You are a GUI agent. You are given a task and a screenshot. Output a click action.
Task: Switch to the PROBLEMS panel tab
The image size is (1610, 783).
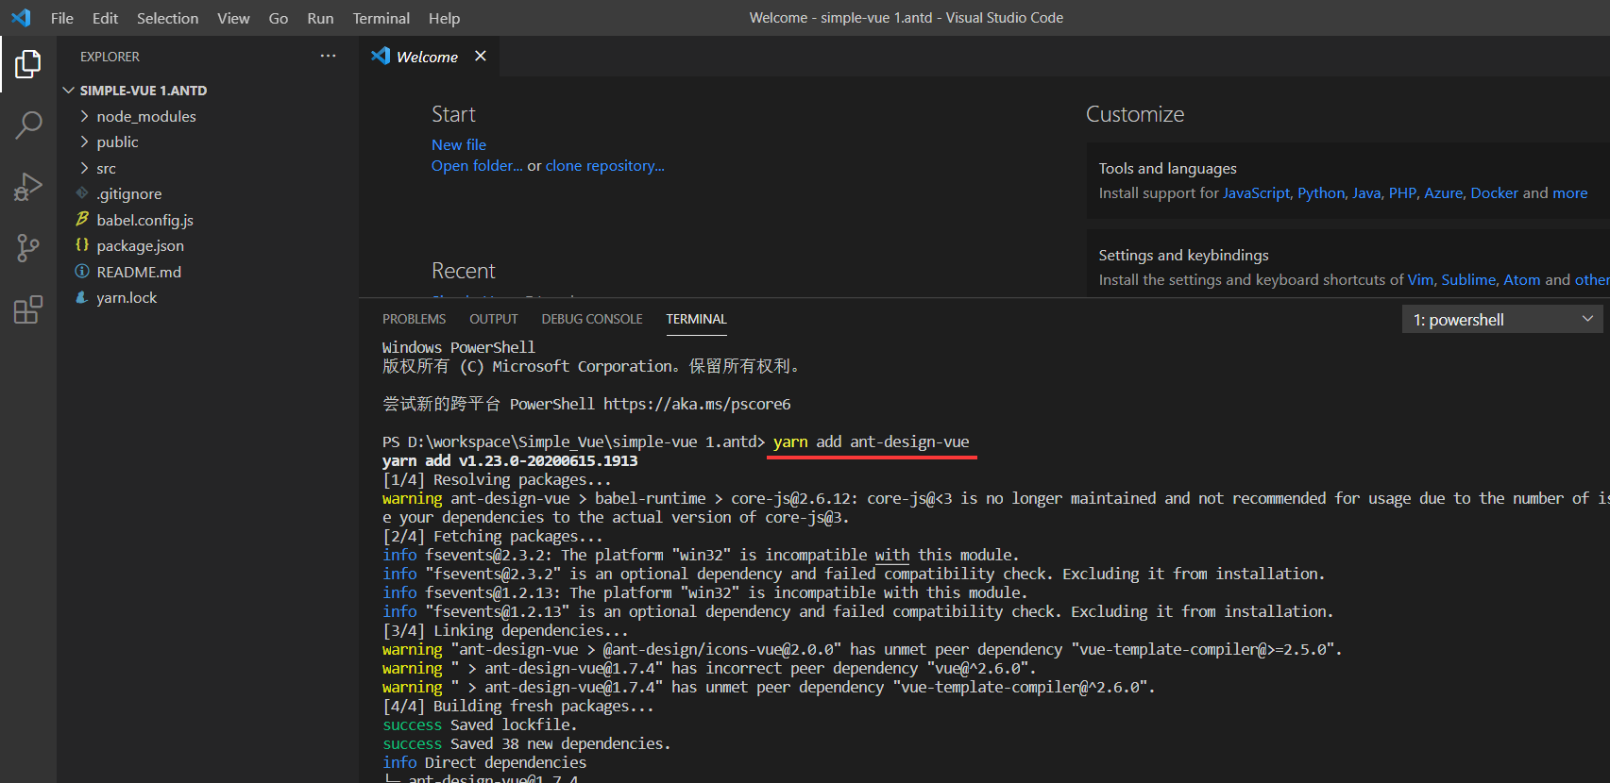pos(414,319)
